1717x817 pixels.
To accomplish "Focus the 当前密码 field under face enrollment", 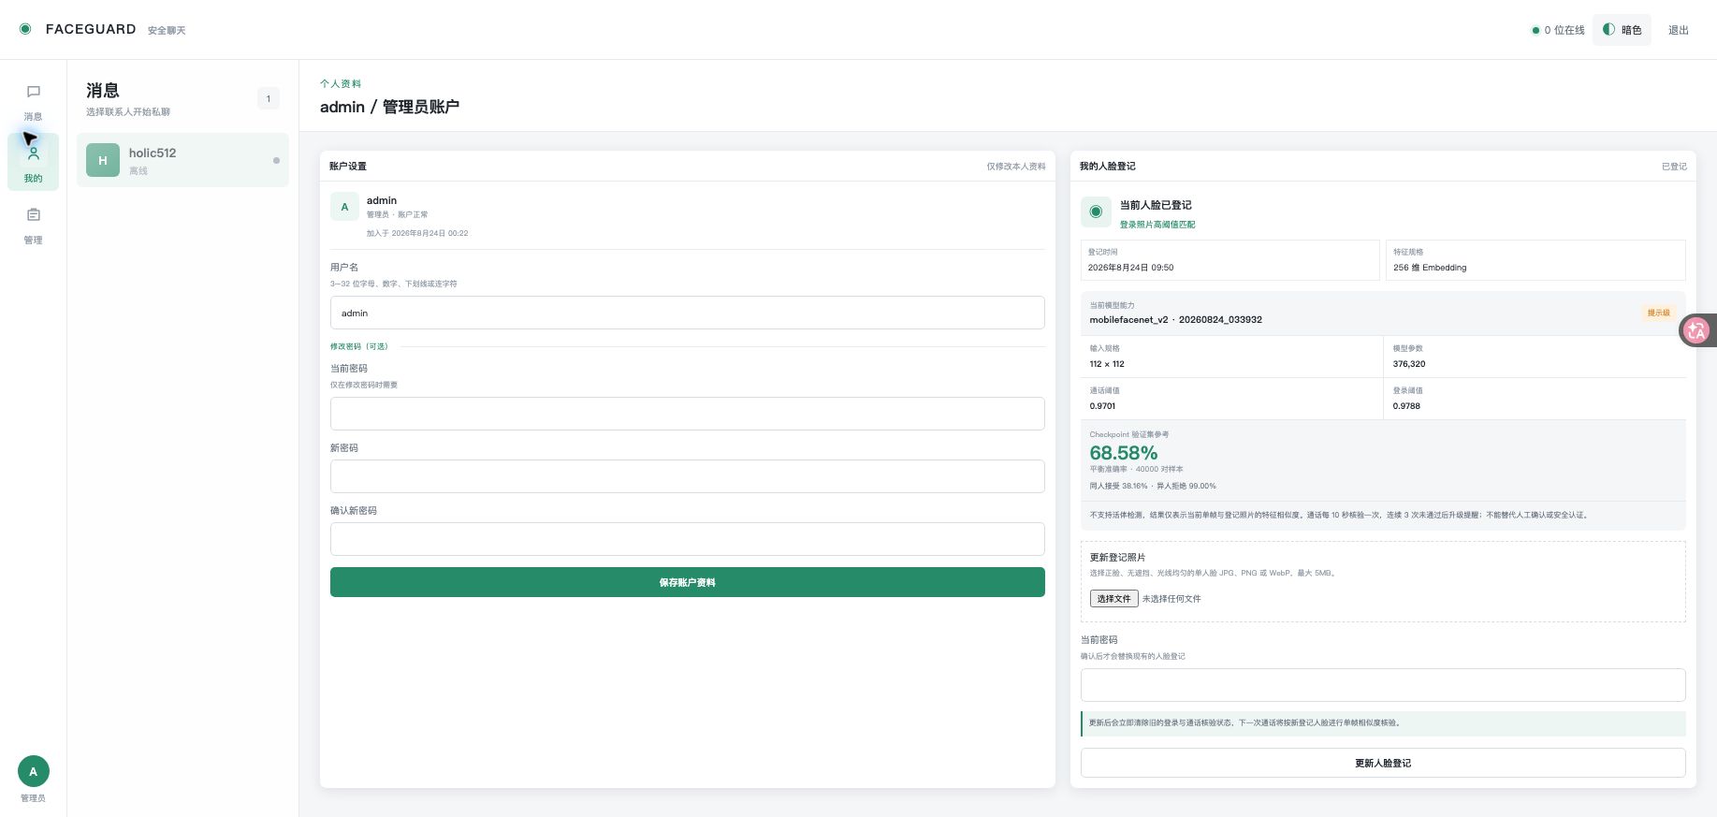I will click(x=1383, y=685).
